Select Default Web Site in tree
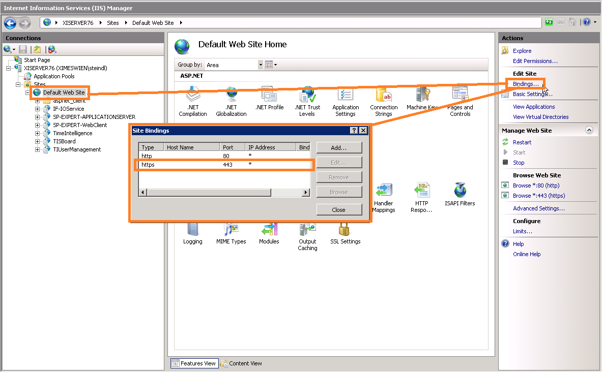Viewport: 602px width, 372px height. click(x=64, y=92)
